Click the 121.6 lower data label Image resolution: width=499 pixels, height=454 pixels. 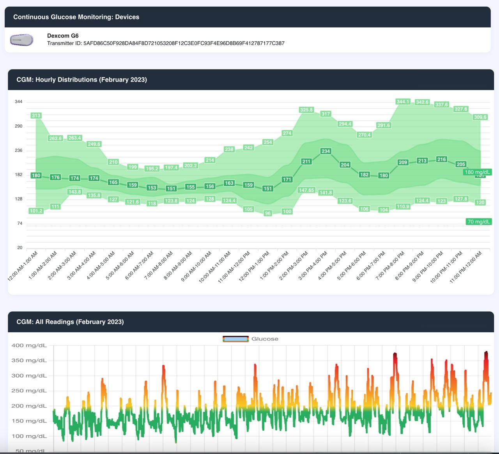[133, 202]
